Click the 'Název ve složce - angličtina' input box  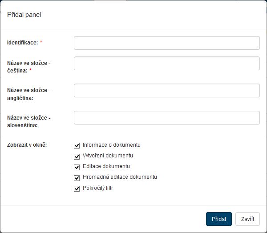point(166,90)
